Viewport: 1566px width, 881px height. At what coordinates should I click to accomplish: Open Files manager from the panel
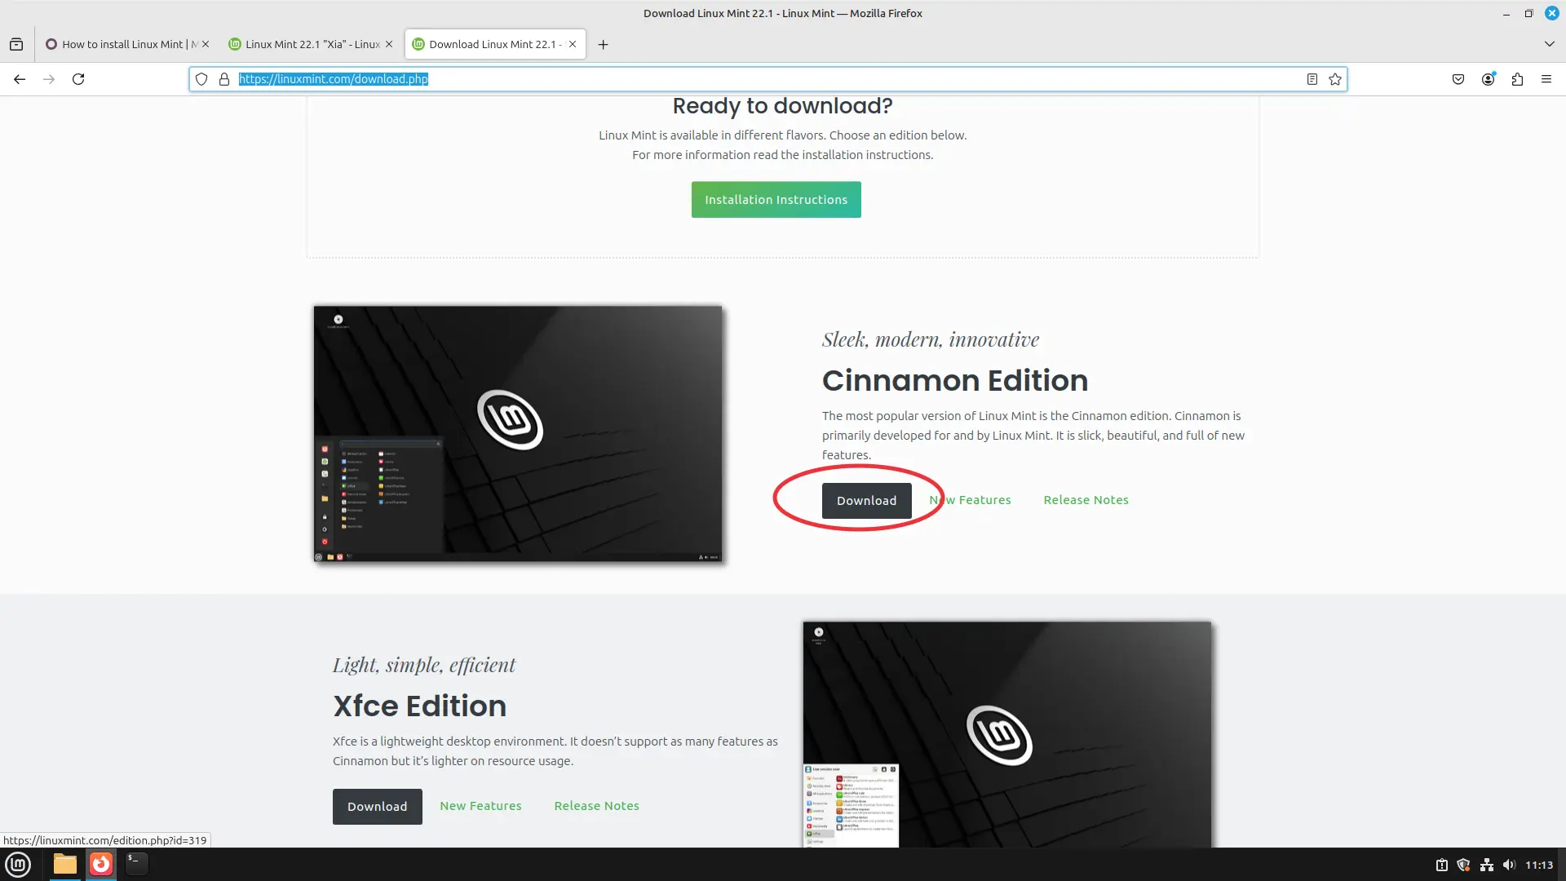pos(65,865)
